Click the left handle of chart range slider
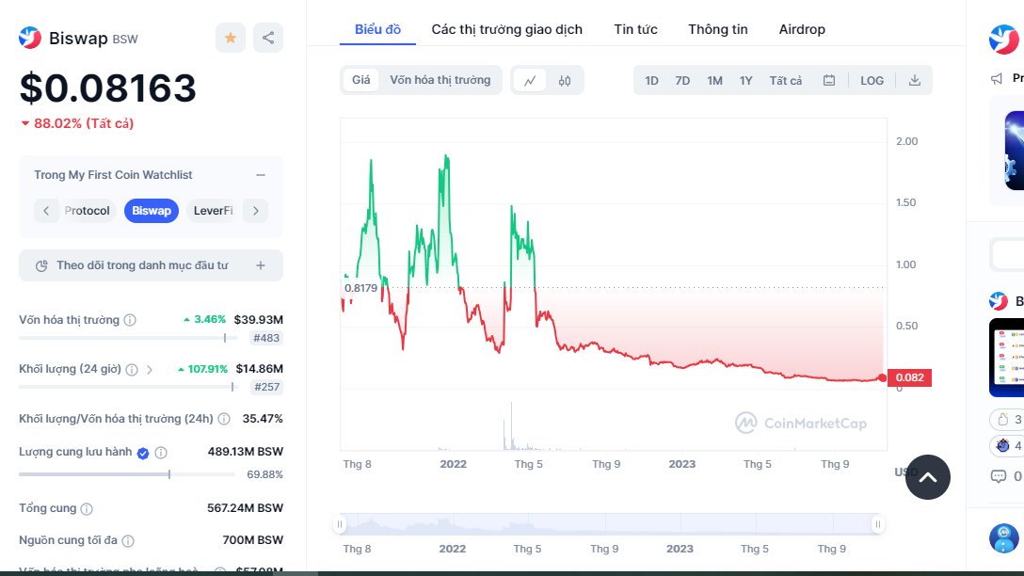 pos(340,523)
